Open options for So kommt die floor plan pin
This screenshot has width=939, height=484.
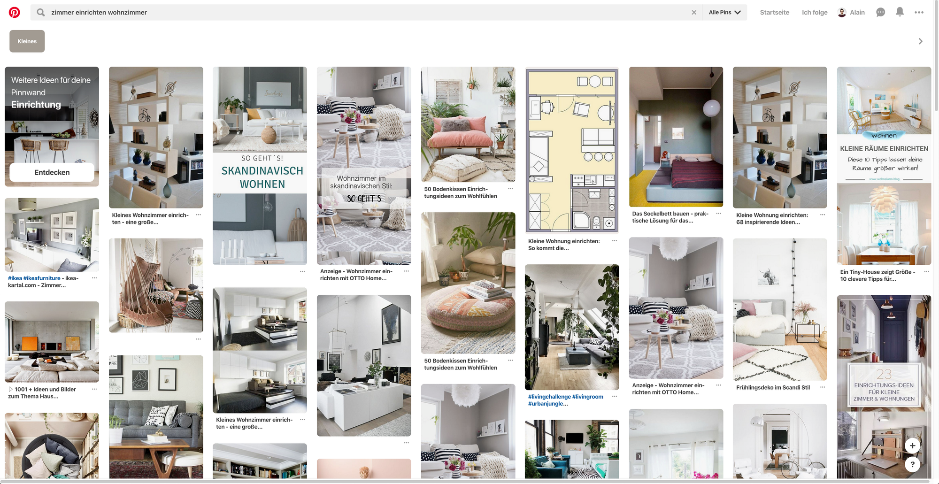[x=615, y=241]
